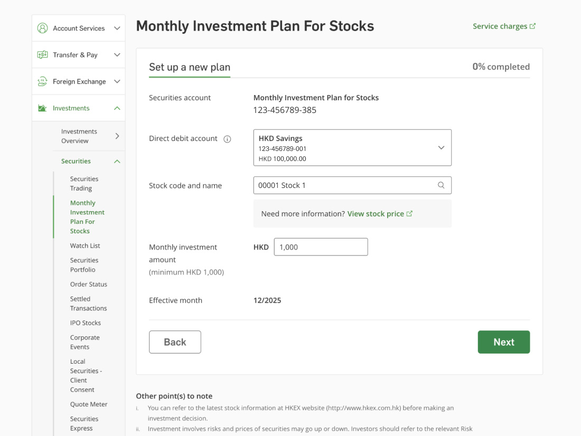Click external link icon next to View stock price
The image size is (581, 436).
tap(410, 214)
